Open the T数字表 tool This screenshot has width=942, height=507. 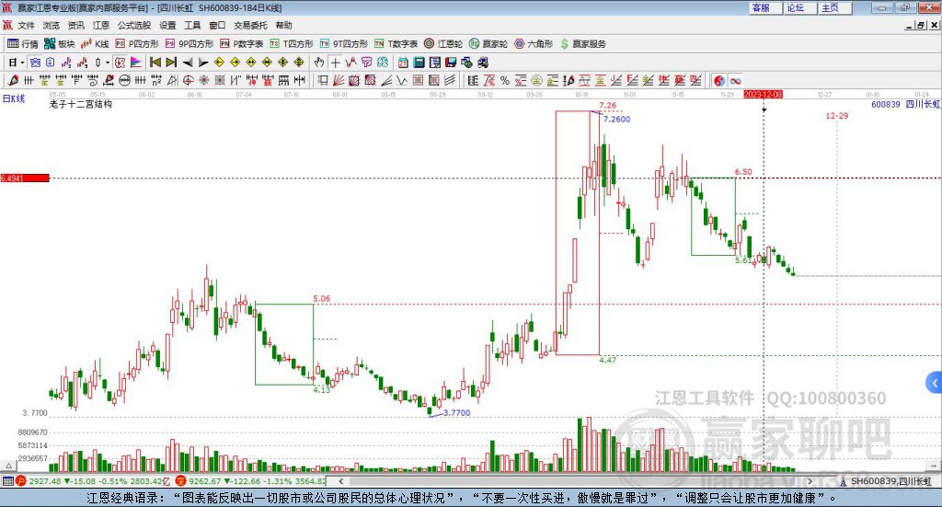(396, 44)
